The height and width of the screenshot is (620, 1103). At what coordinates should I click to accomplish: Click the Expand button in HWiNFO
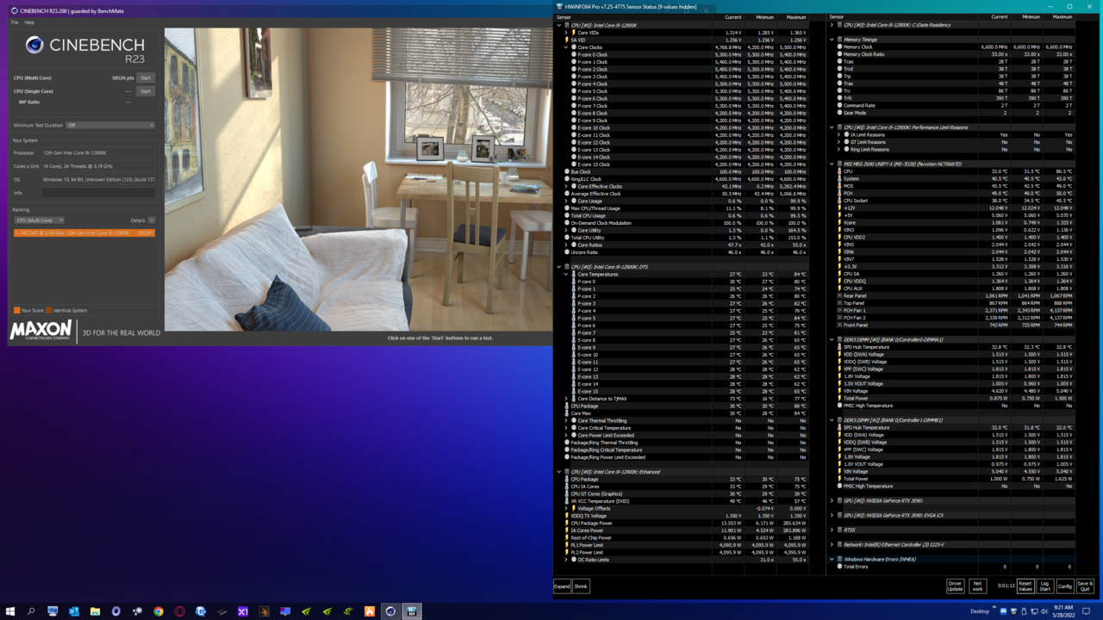(x=562, y=586)
